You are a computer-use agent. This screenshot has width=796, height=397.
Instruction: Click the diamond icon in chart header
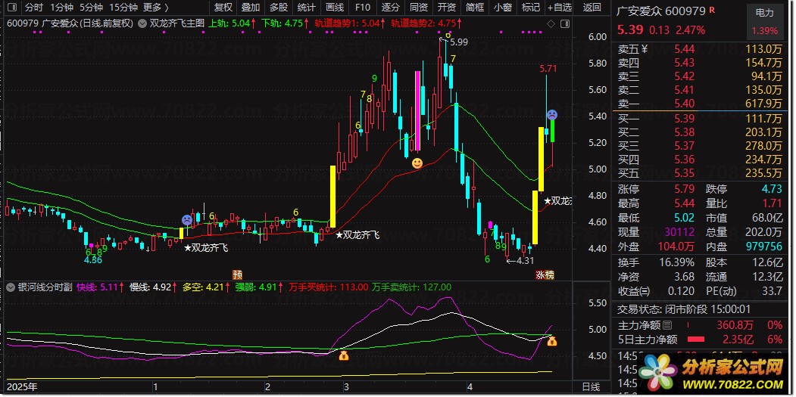[x=551, y=24]
